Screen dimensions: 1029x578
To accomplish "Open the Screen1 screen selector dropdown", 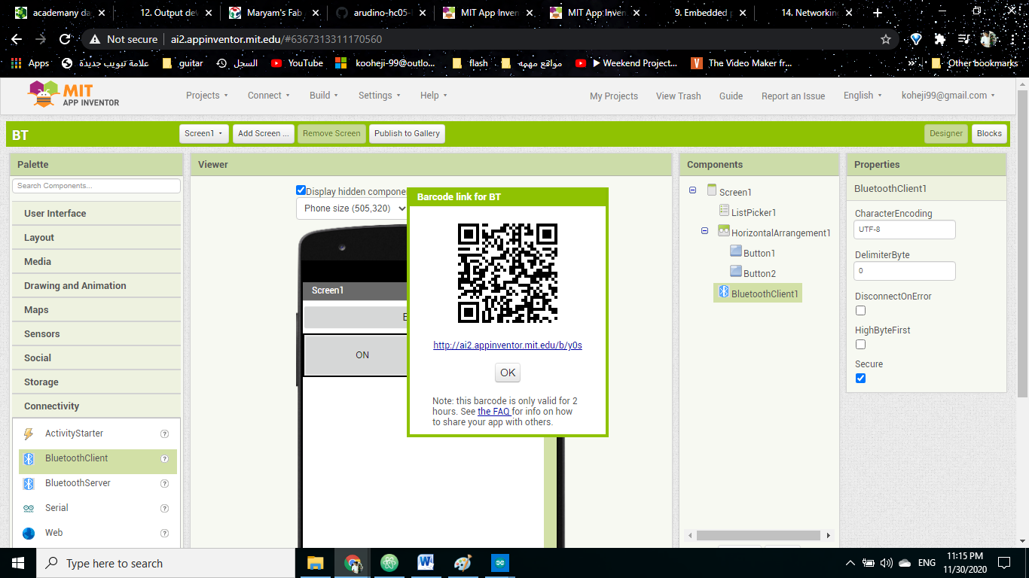I will pos(203,133).
